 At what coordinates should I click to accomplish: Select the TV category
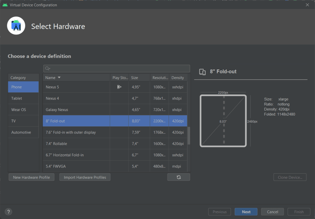click(23, 121)
